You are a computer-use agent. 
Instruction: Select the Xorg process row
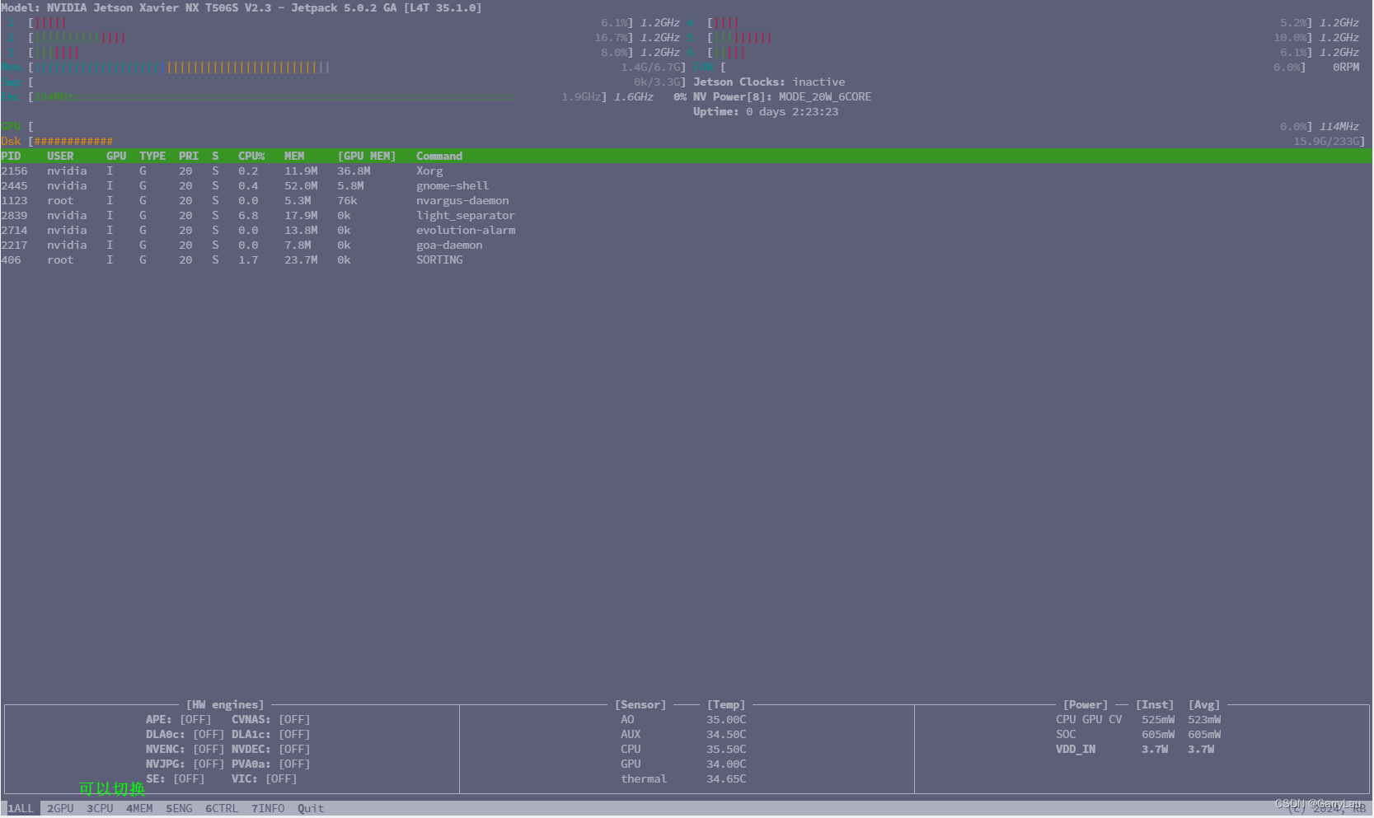pos(687,171)
